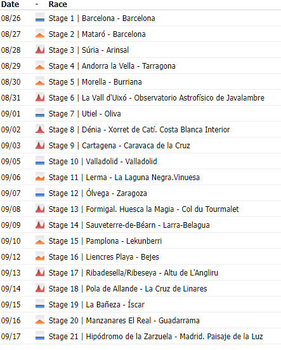Open Stage 20 Manzanares El Real - Guadarrama
Screen dimensions: 281x350
click(124, 321)
